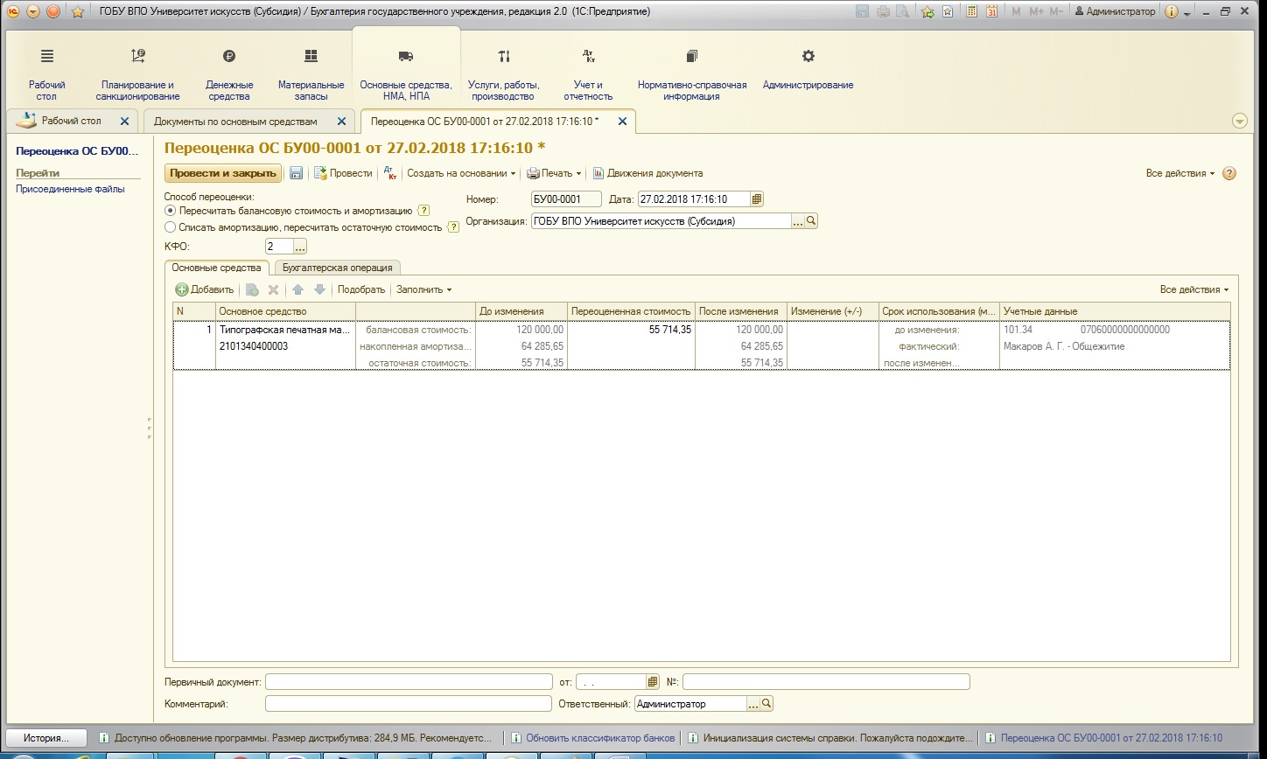The image size is (1267, 759).
Task: Copy selected row icon in table toolbar
Action: 252,289
